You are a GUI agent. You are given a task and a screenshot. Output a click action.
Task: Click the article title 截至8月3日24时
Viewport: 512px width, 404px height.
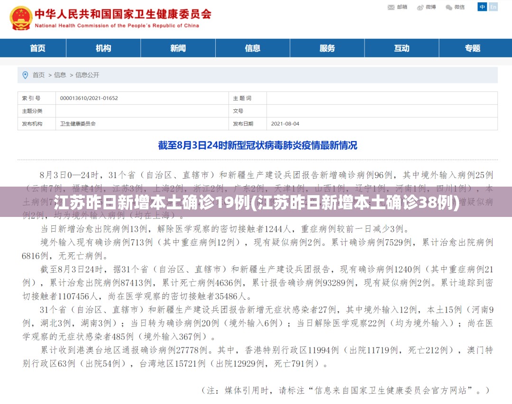tap(257, 145)
